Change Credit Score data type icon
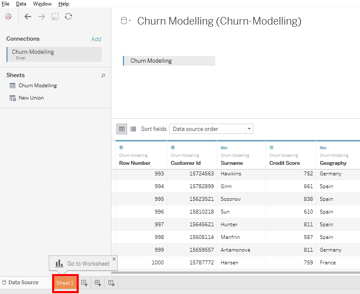This screenshot has width=360, height=294. [271, 147]
